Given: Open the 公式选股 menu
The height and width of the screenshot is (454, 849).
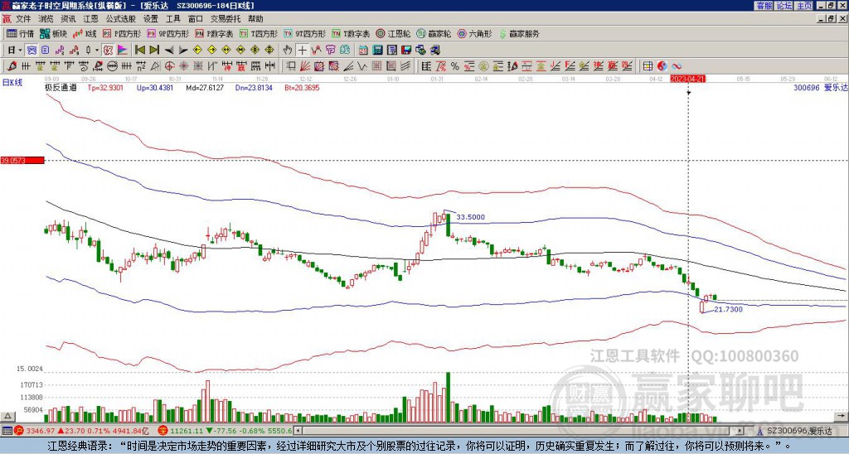Looking at the screenshot, I should click(120, 19).
